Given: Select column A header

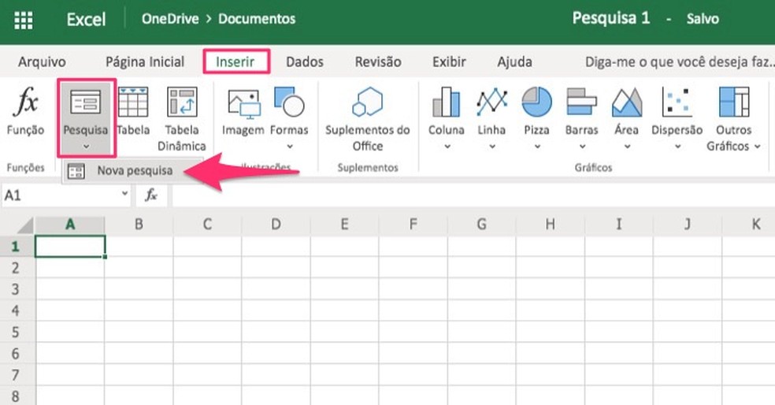Looking at the screenshot, I should tap(69, 225).
